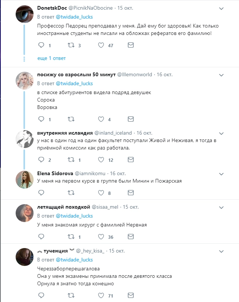Screen dimensions: 239x302
Task: Send DonetskDoc's tweet via direct message
Action: click(x=130, y=45)
